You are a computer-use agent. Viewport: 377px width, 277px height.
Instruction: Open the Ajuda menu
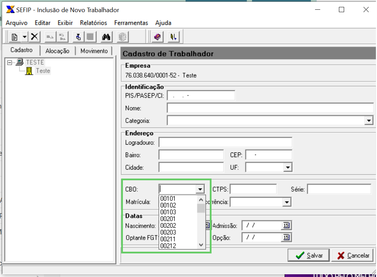(163, 23)
